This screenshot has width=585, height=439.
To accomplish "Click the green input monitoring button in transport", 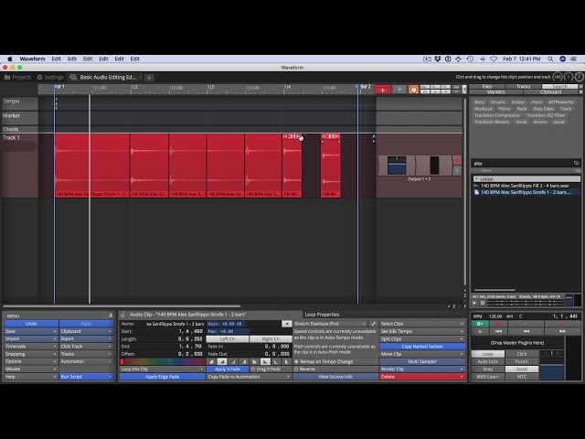I will click(x=480, y=324).
